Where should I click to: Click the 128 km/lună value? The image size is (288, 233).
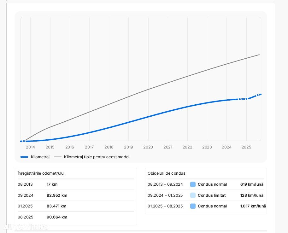(x=252, y=195)
